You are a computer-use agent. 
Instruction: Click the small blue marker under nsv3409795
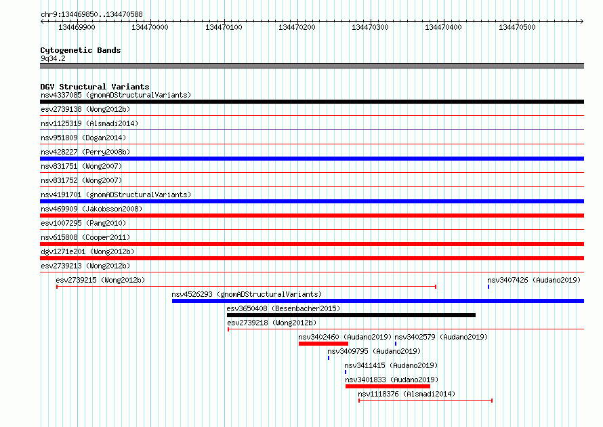pos(329,358)
